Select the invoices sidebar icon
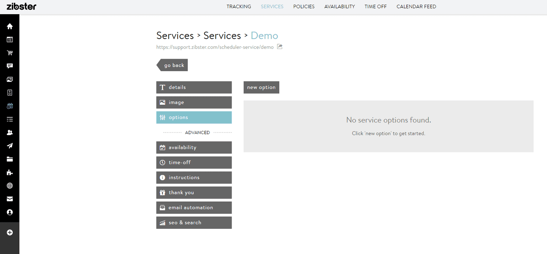Screen dimensions: 547x254 click(x=9, y=92)
